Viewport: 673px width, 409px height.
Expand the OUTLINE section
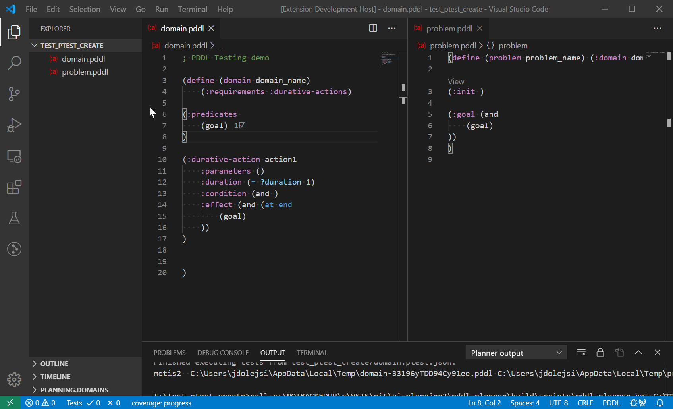pyautogui.click(x=85, y=364)
